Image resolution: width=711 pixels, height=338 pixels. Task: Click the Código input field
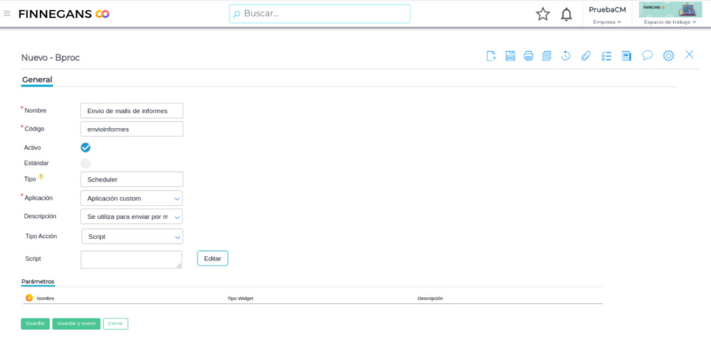click(131, 129)
